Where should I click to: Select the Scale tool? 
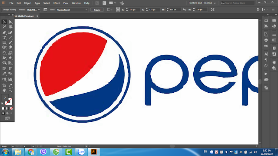tap(10, 53)
